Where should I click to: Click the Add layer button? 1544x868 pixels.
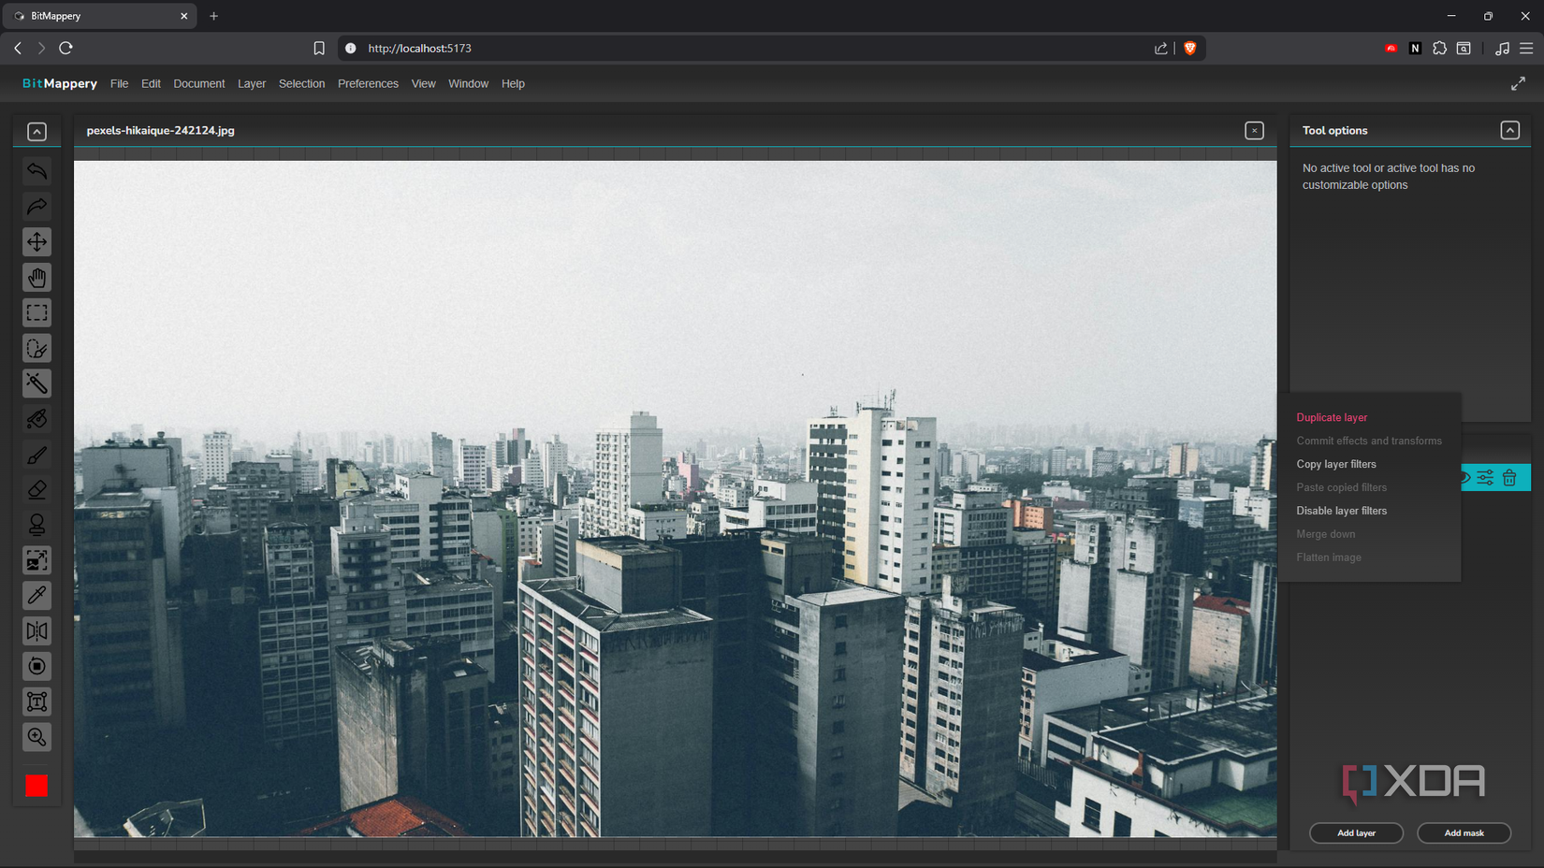[1356, 833]
